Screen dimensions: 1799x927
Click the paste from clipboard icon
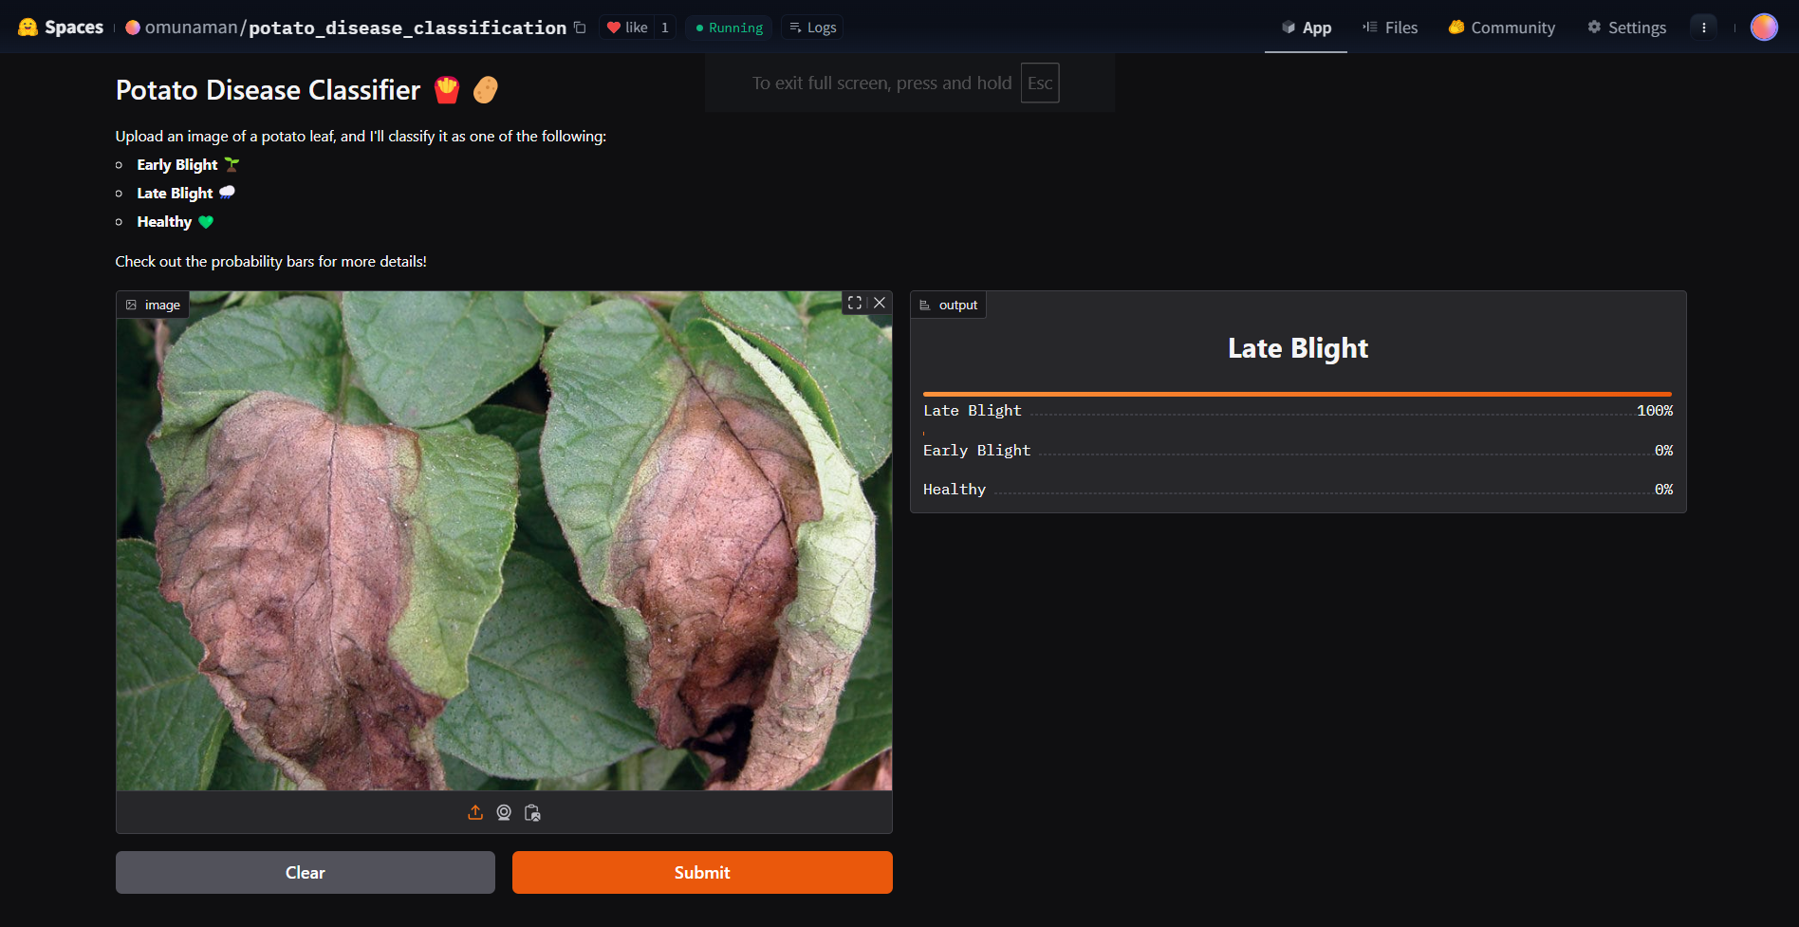tap(532, 813)
